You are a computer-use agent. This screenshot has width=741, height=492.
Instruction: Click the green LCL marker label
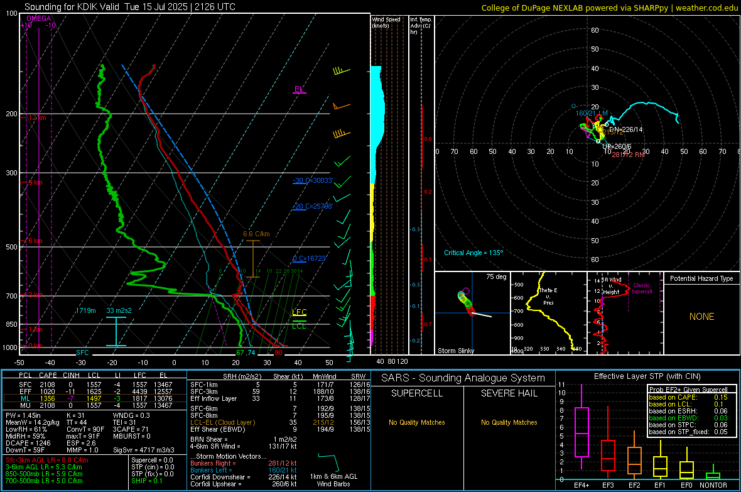(299, 325)
